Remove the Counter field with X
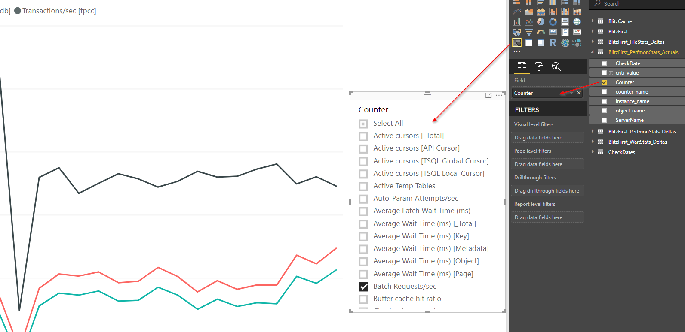 (x=579, y=93)
